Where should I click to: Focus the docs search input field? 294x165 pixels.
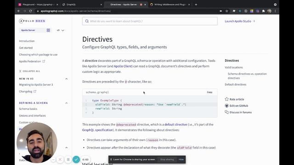150,21
